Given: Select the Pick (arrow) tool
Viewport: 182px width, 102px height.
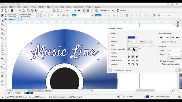Looking at the screenshot, I should coord(2,21).
